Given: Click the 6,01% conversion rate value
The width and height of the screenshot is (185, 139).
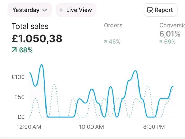Looking at the screenshot, I should click(170, 34).
